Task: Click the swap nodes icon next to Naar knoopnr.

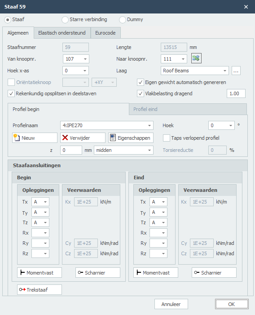Action: point(196,58)
